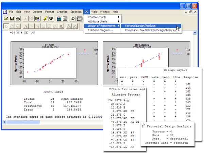Screen dimensions: 204x153
Task: Open the Fishbone Diagram... entry
Action: [101, 30]
